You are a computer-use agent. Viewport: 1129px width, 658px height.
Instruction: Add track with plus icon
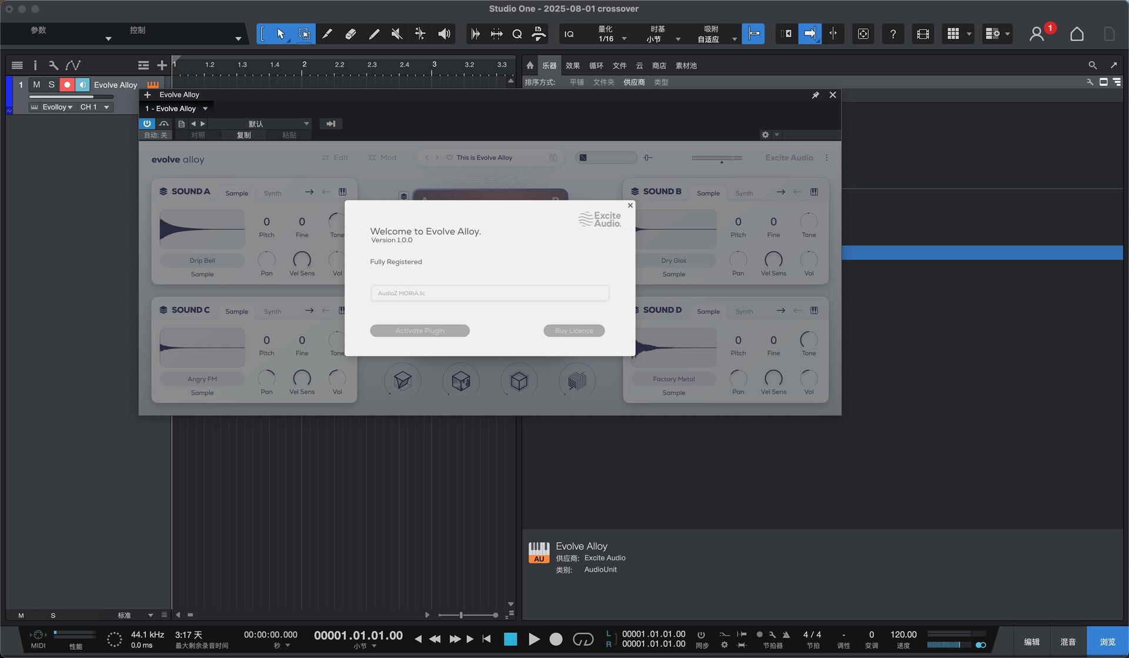coord(162,65)
